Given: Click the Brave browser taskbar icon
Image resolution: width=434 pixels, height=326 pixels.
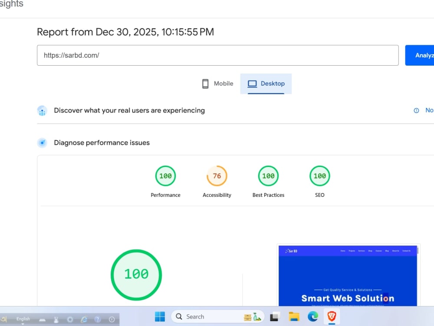Looking at the screenshot, I should click(332, 316).
